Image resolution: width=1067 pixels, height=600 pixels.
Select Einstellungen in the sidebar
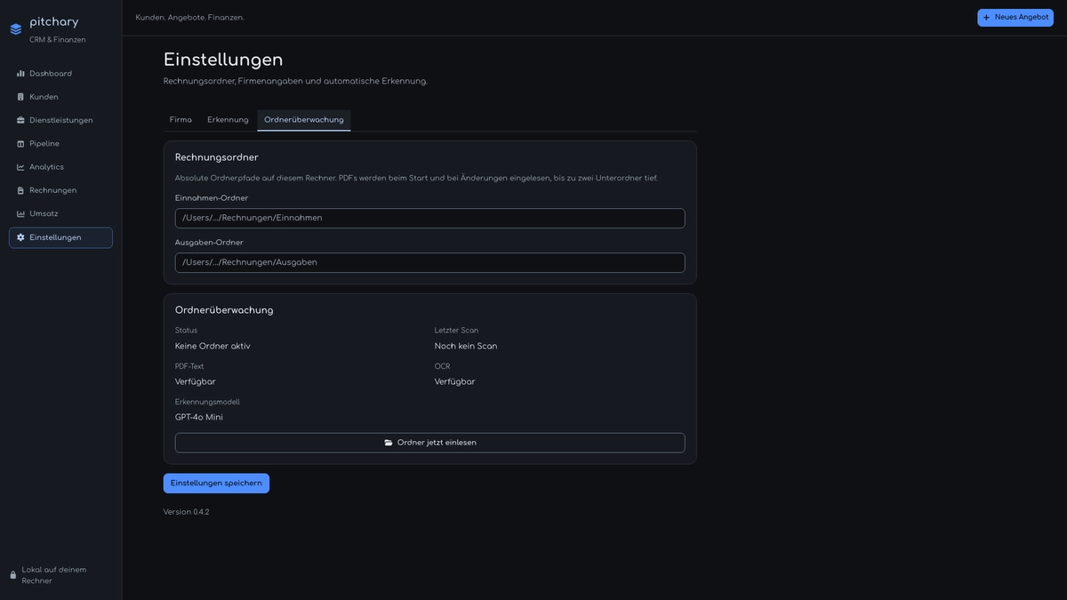(60, 237)
